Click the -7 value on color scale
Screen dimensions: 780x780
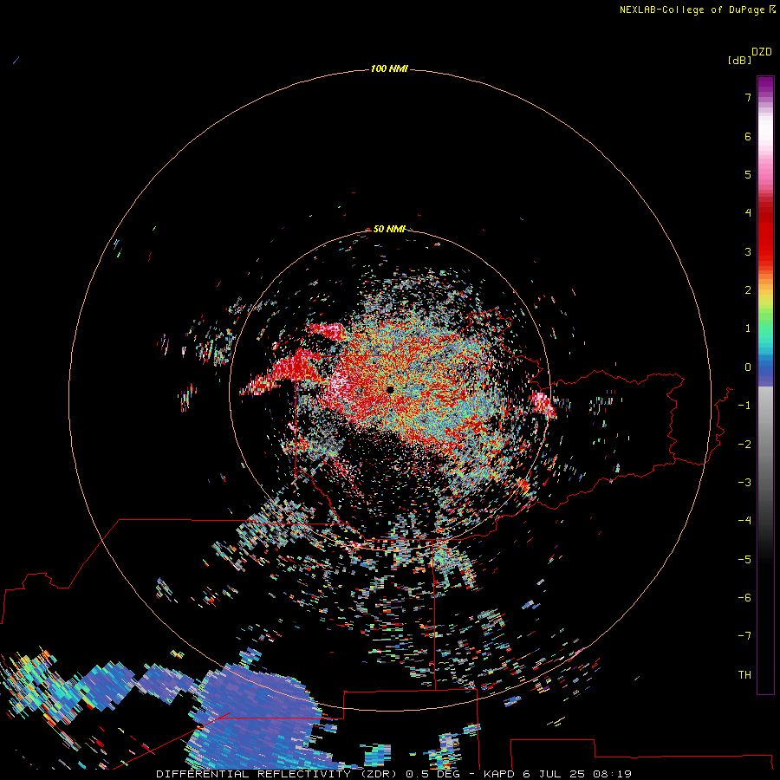[x=744, y=636]
